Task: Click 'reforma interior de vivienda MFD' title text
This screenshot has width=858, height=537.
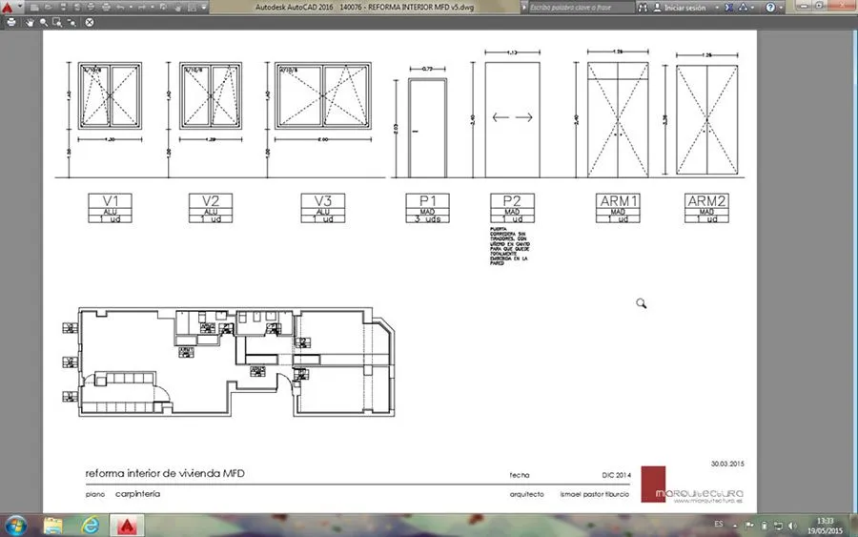Action: [165, 473]
